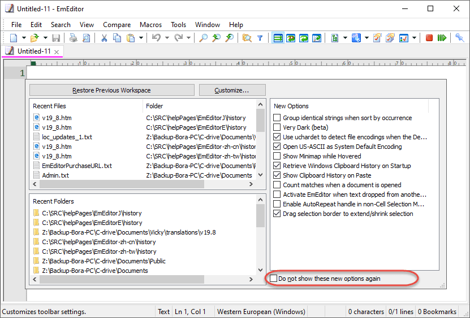Open recent file EmEditorPurchaseURL.txt
The image size is (470, 318).
click(x=77, y=166)
